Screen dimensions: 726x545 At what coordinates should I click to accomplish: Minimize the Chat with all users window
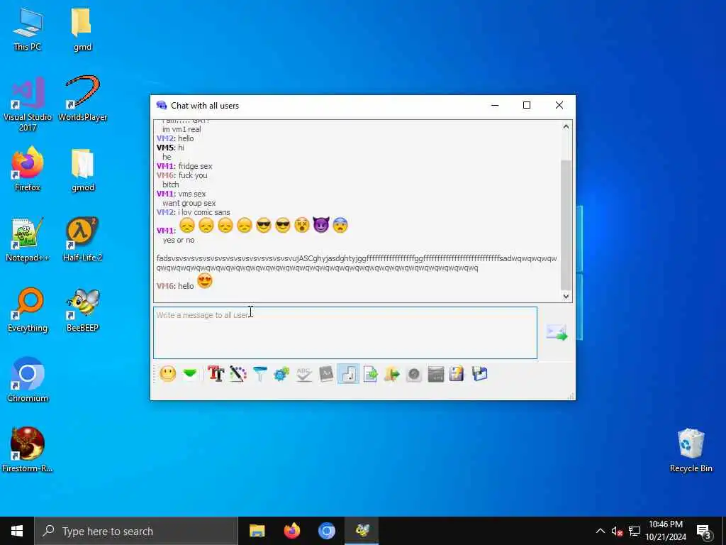[495, 105]
